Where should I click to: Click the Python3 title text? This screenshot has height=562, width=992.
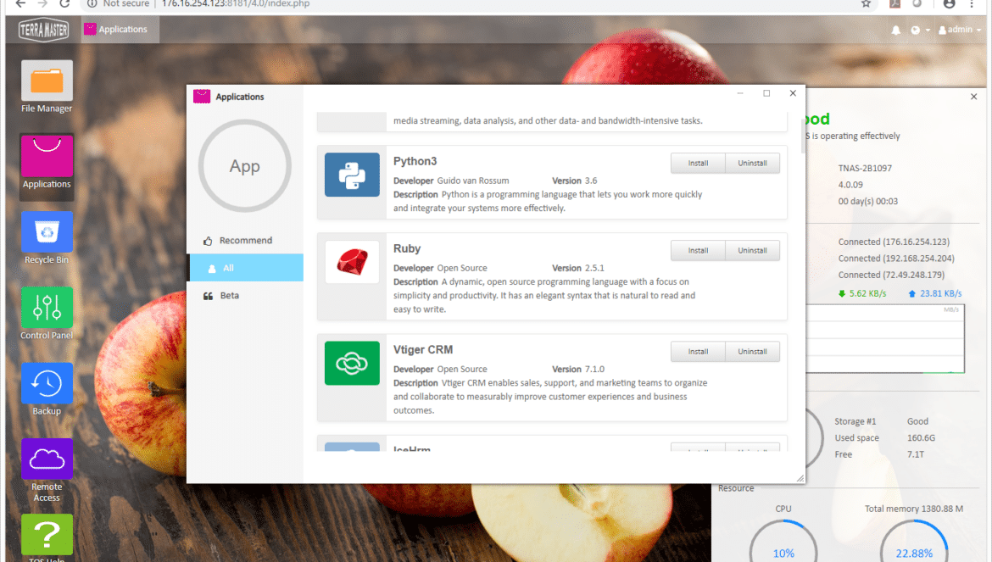coord(415,161)
